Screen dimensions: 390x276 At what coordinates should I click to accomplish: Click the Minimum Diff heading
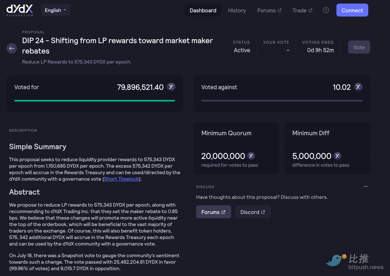[311, 133]
